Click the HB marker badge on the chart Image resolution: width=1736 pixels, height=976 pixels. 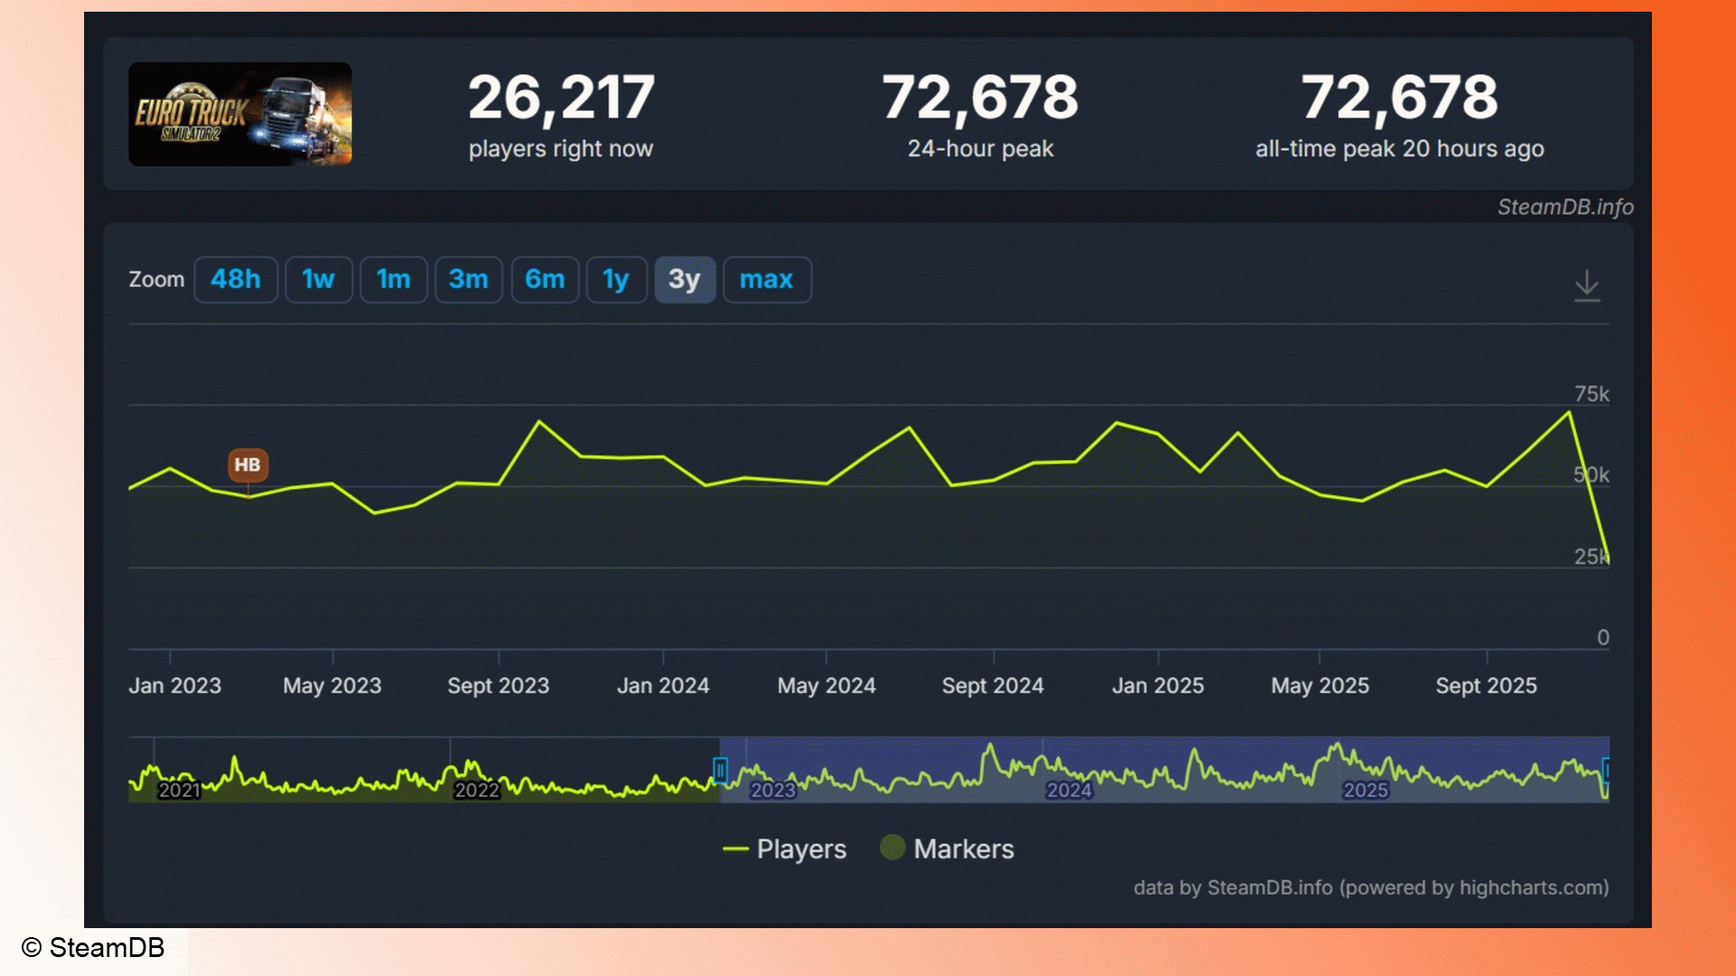click(x=248, y=465)
